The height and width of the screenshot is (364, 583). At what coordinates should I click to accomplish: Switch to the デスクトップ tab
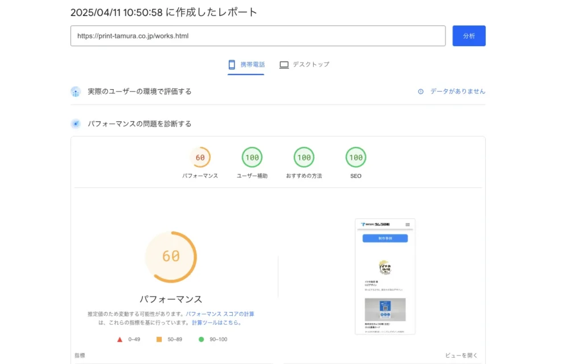coord(304,65)
